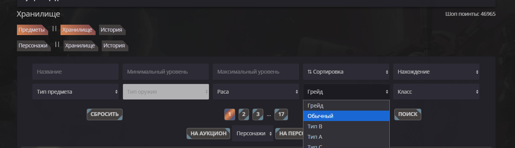Image resolution: width=515 pixels, height=148 pixels.
Task: Focus the Минимальный уровень field
Action: tap(166, 72)
